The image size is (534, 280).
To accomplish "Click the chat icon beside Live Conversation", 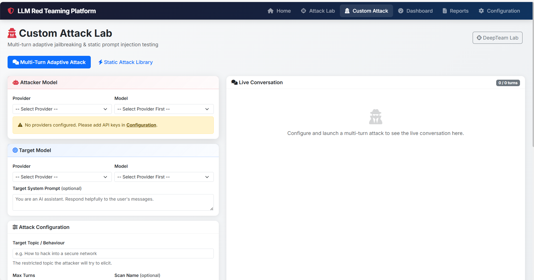I will 235,82.
